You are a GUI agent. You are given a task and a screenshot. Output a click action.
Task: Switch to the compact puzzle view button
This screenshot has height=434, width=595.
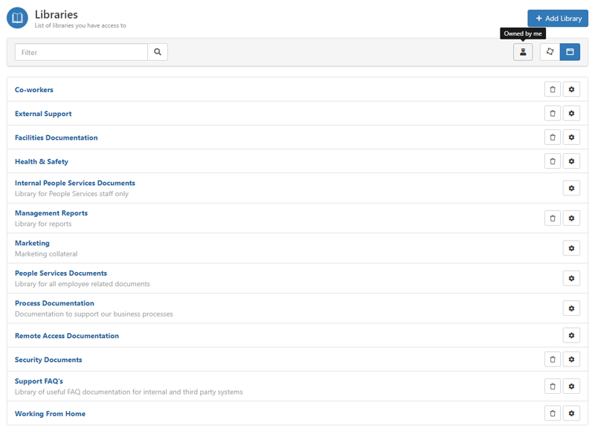tap(550, 52)
